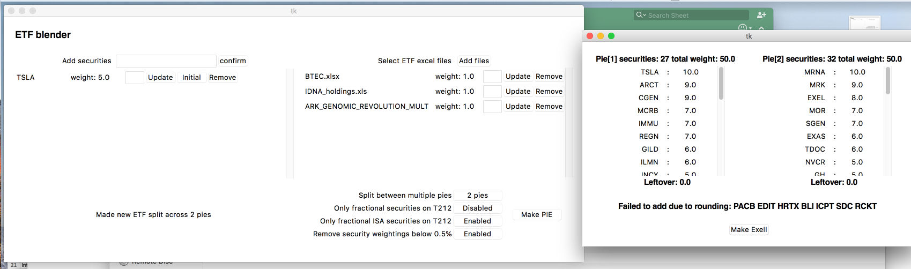Click the Made new ETF split status message
This screenshot has width=911, height=269.
point(153,214)
